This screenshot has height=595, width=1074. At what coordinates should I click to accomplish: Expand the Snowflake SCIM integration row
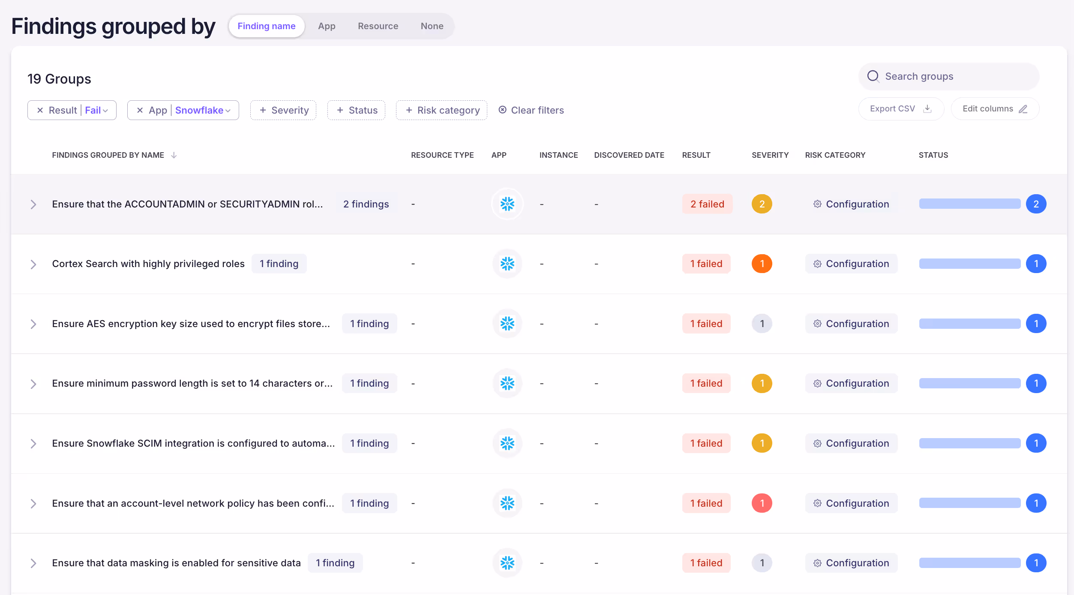33,444
